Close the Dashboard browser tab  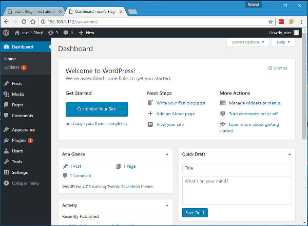click(121, 12)
